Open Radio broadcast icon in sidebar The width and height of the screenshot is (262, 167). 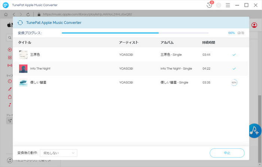(x=10, y=65)
